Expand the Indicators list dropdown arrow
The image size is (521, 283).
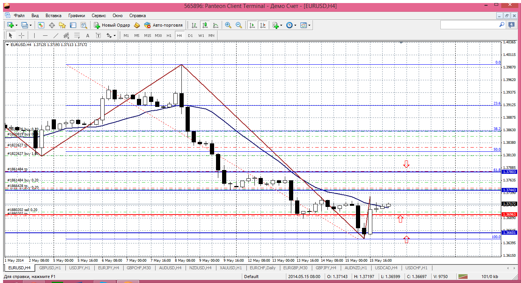pos(281,25)
